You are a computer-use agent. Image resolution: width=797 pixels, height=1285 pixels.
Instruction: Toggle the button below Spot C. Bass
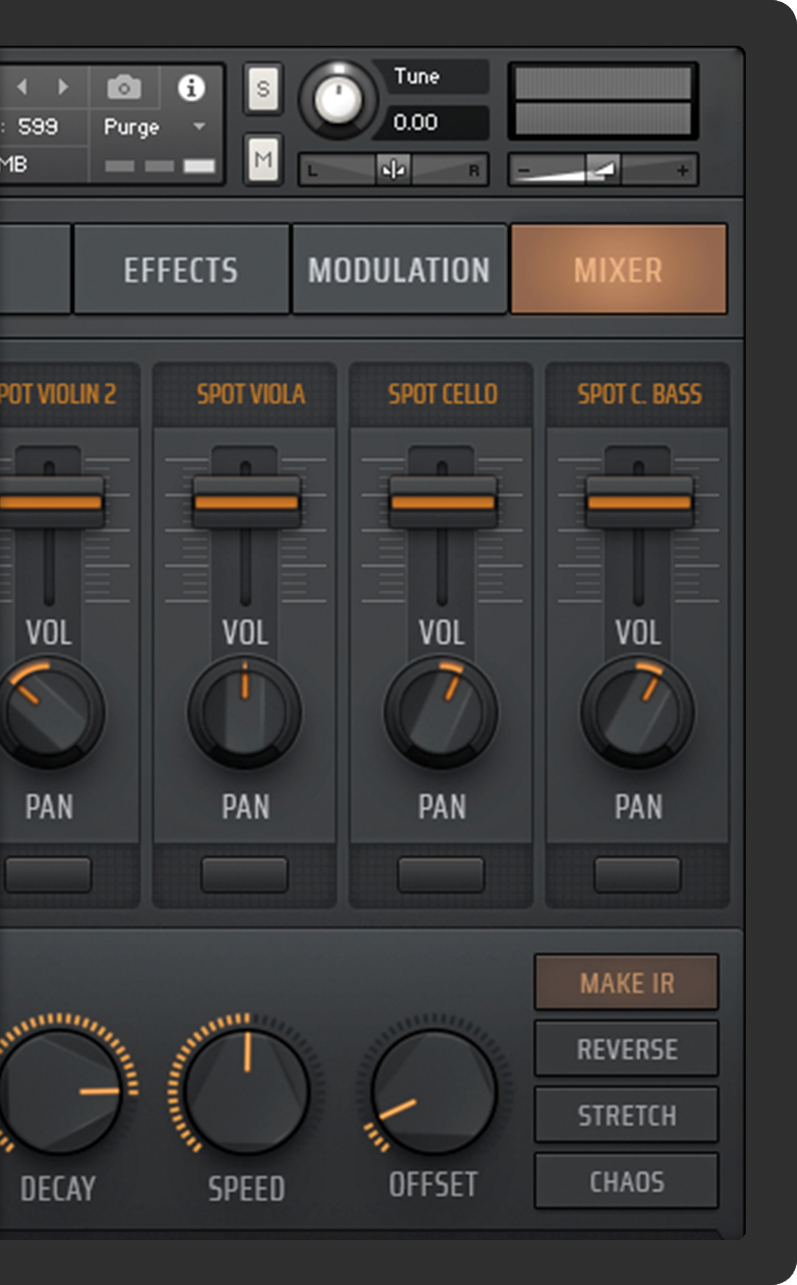[x=638, y=875]
